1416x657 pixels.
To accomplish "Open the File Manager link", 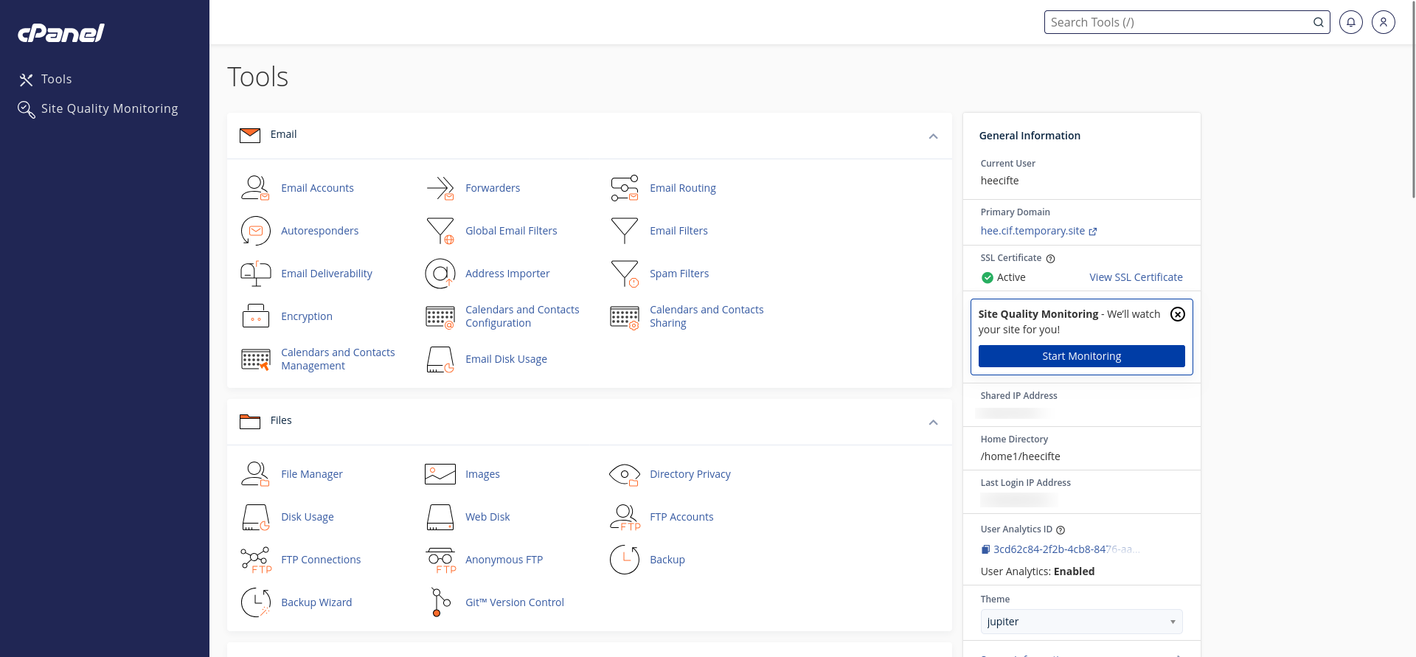I will coord(312,474).
